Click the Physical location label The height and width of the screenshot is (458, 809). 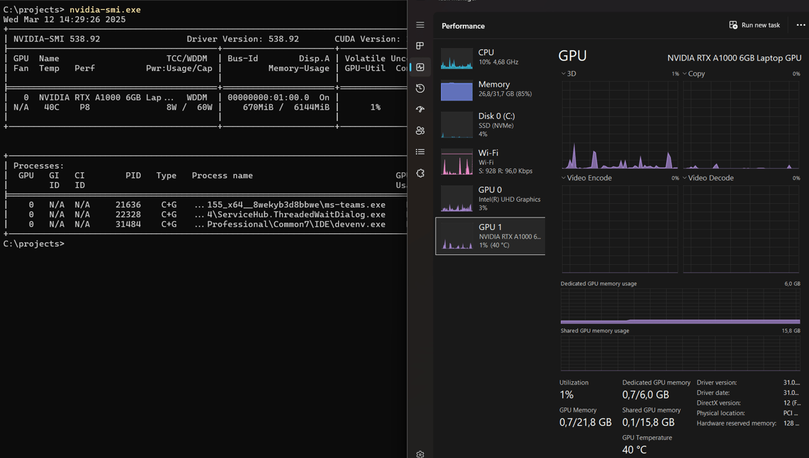tap(721, 413)
